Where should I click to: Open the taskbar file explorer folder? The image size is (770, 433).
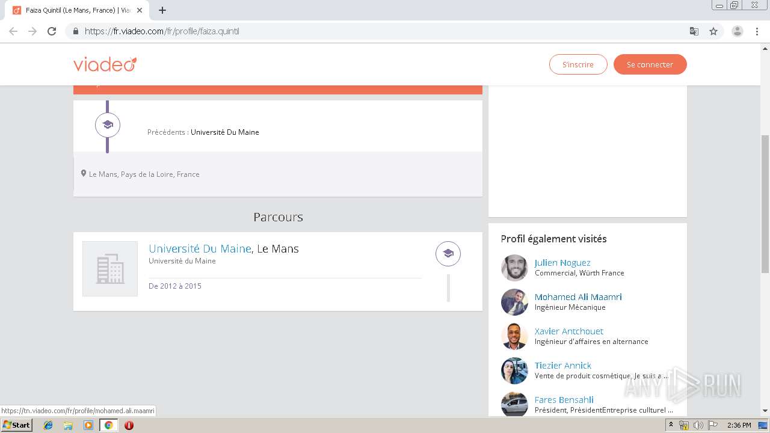point(68,425)
